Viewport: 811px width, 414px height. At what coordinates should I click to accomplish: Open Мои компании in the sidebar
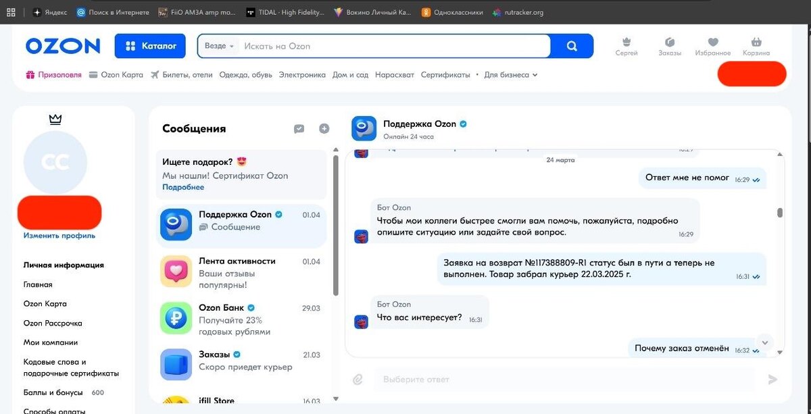pyautogui.click(x=51, y=342)
